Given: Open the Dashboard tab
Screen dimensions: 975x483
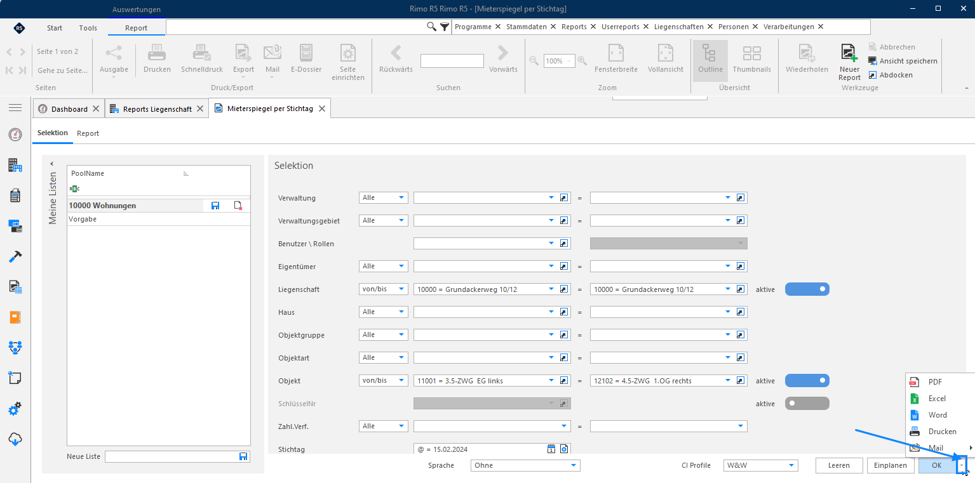Looking at the screenshot, I should (x=69, y=109).
